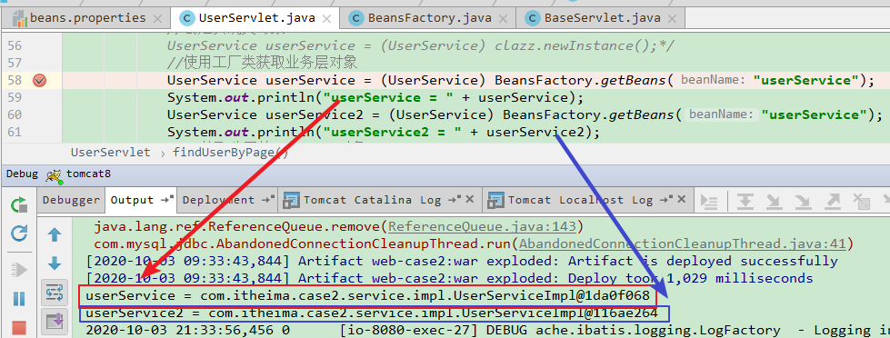Close the Tomcat Localhost Log tab
This screenshot has width=890, height=338.
682,200
